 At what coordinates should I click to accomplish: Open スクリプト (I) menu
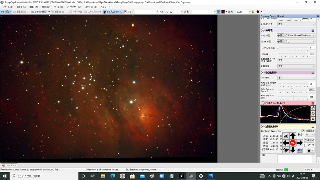[x=91, y=7]
